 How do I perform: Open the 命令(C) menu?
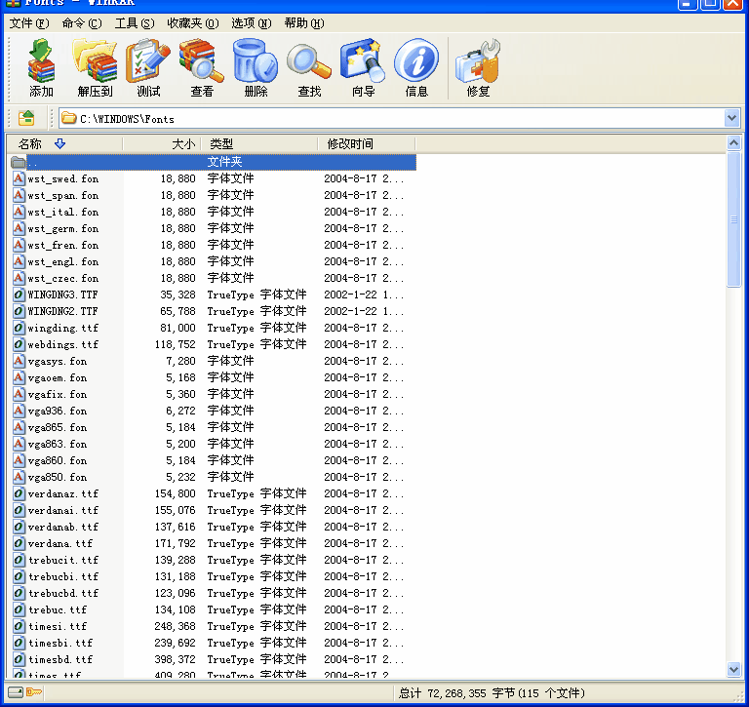point(82,23)
